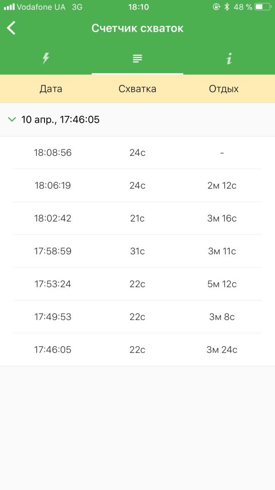
Task: Select the 18:06:19 contraction row
Action: click(137, 186)
